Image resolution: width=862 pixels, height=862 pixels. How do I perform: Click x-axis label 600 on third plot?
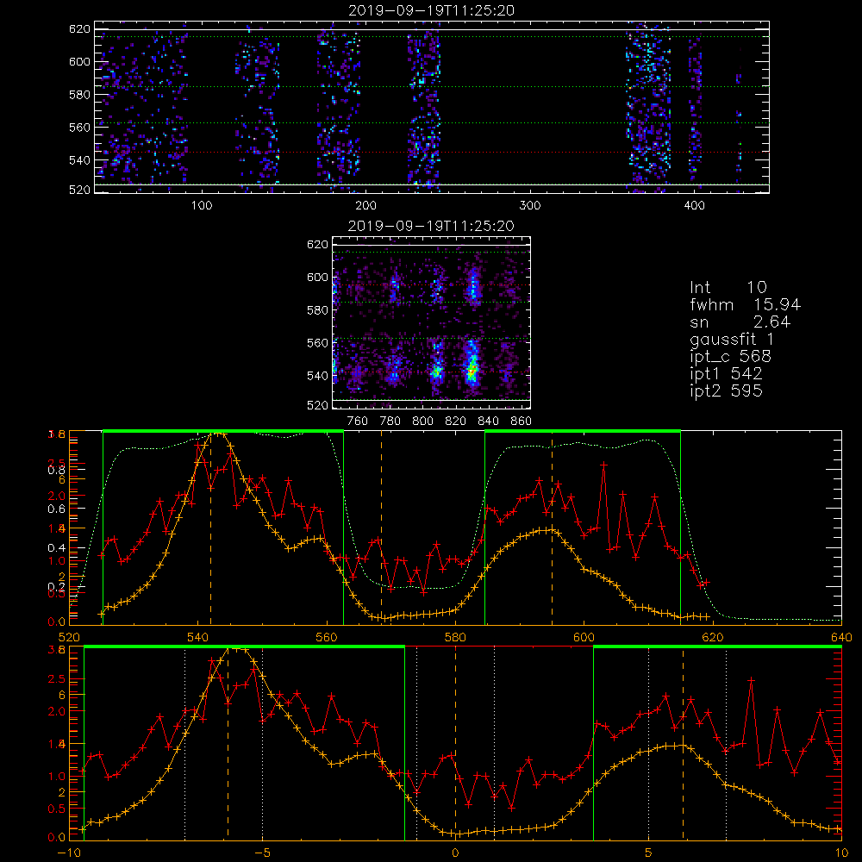click(x=584, y=637)
